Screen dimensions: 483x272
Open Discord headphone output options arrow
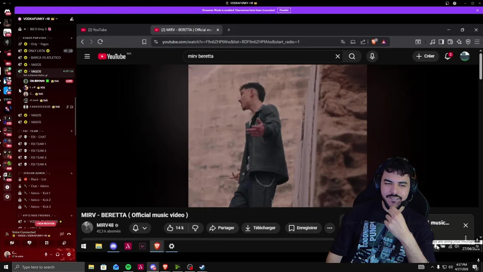[x=62, y=254]
